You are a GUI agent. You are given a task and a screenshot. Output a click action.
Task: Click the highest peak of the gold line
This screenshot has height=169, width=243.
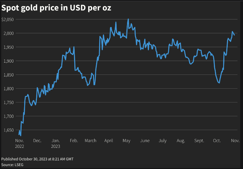128,19
